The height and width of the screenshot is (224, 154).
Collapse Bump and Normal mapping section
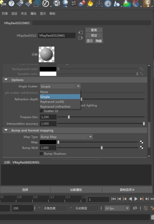[6, 130]
